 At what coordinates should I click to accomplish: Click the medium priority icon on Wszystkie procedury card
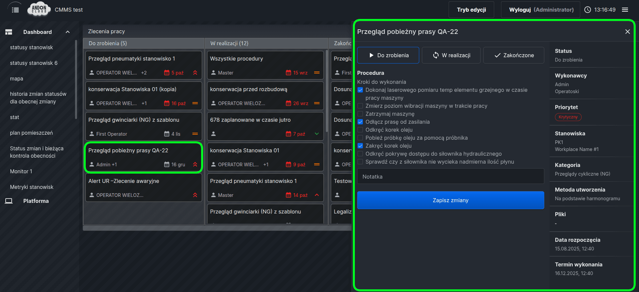pos(317,73)
